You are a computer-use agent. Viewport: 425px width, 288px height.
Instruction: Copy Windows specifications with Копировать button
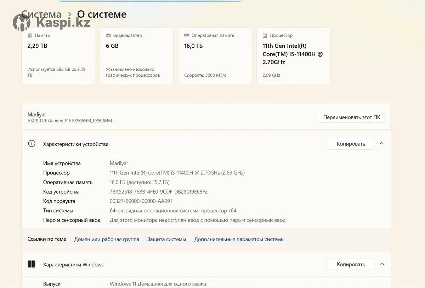click(x=351, y=264)
